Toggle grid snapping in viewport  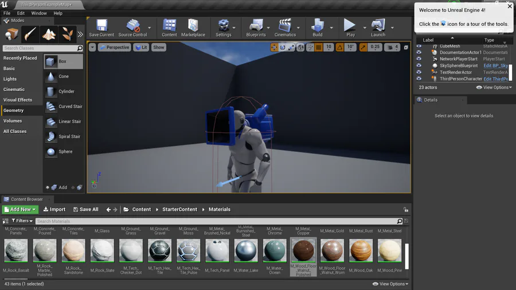(x=319, y=48)
